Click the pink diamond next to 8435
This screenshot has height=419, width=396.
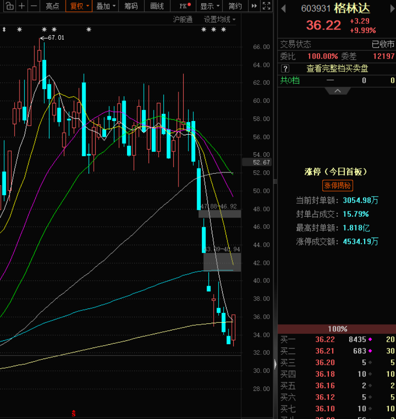[370, 339]
